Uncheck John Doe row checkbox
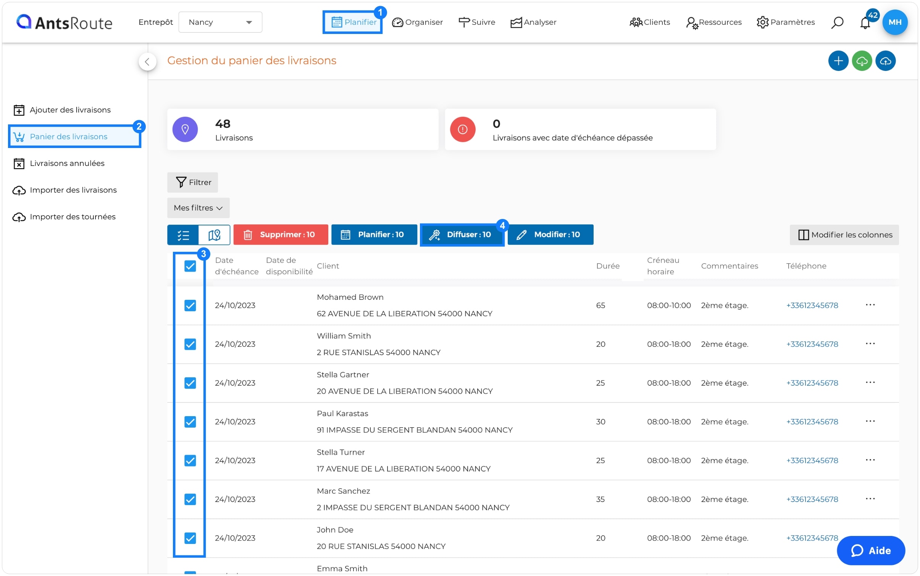 (x=190, y=538)
